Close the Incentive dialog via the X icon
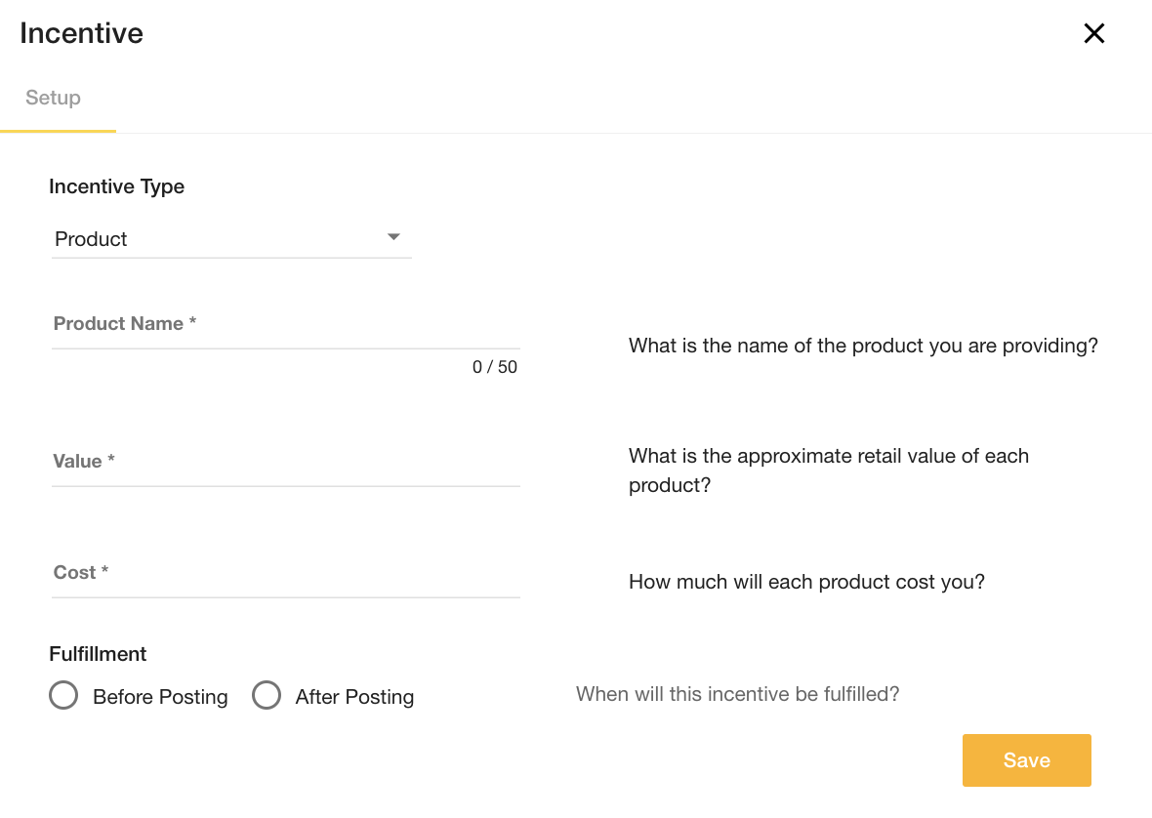Image resolution: width=1152 pixels, height=818 pixels. (x=1093, y=33)
